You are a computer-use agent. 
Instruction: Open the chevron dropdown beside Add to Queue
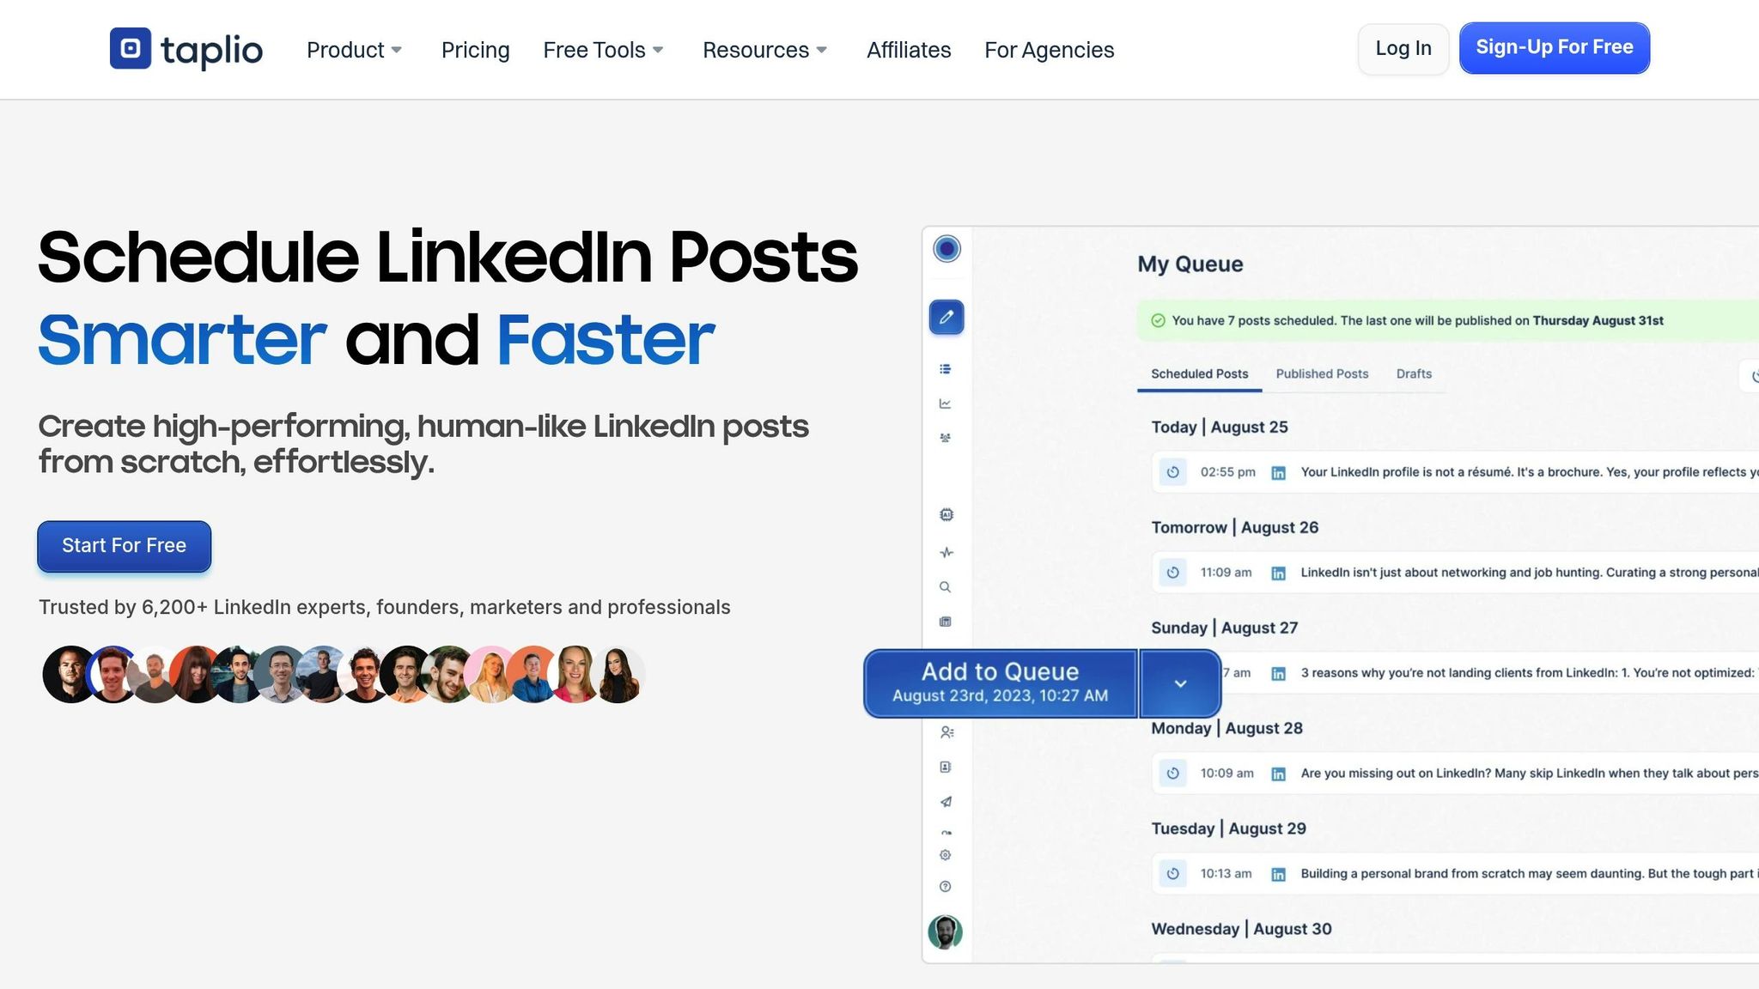pyautogui.click(x=1180, y=683)
